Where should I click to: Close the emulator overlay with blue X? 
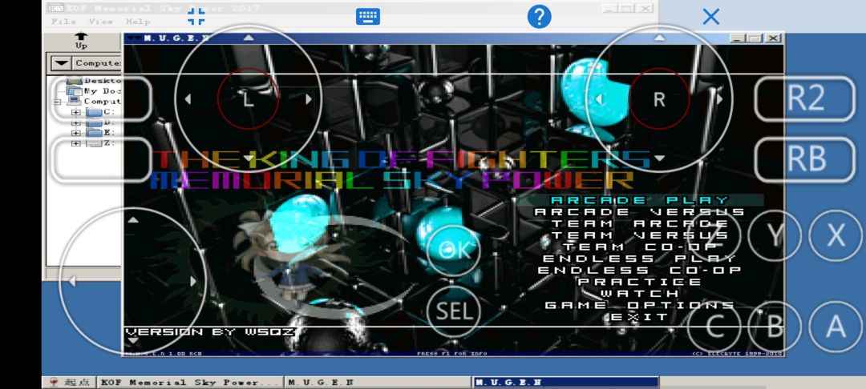(710, 17)
